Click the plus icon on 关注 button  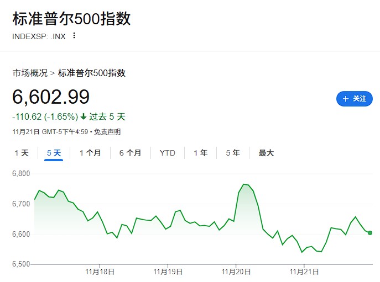click(346, 99)
